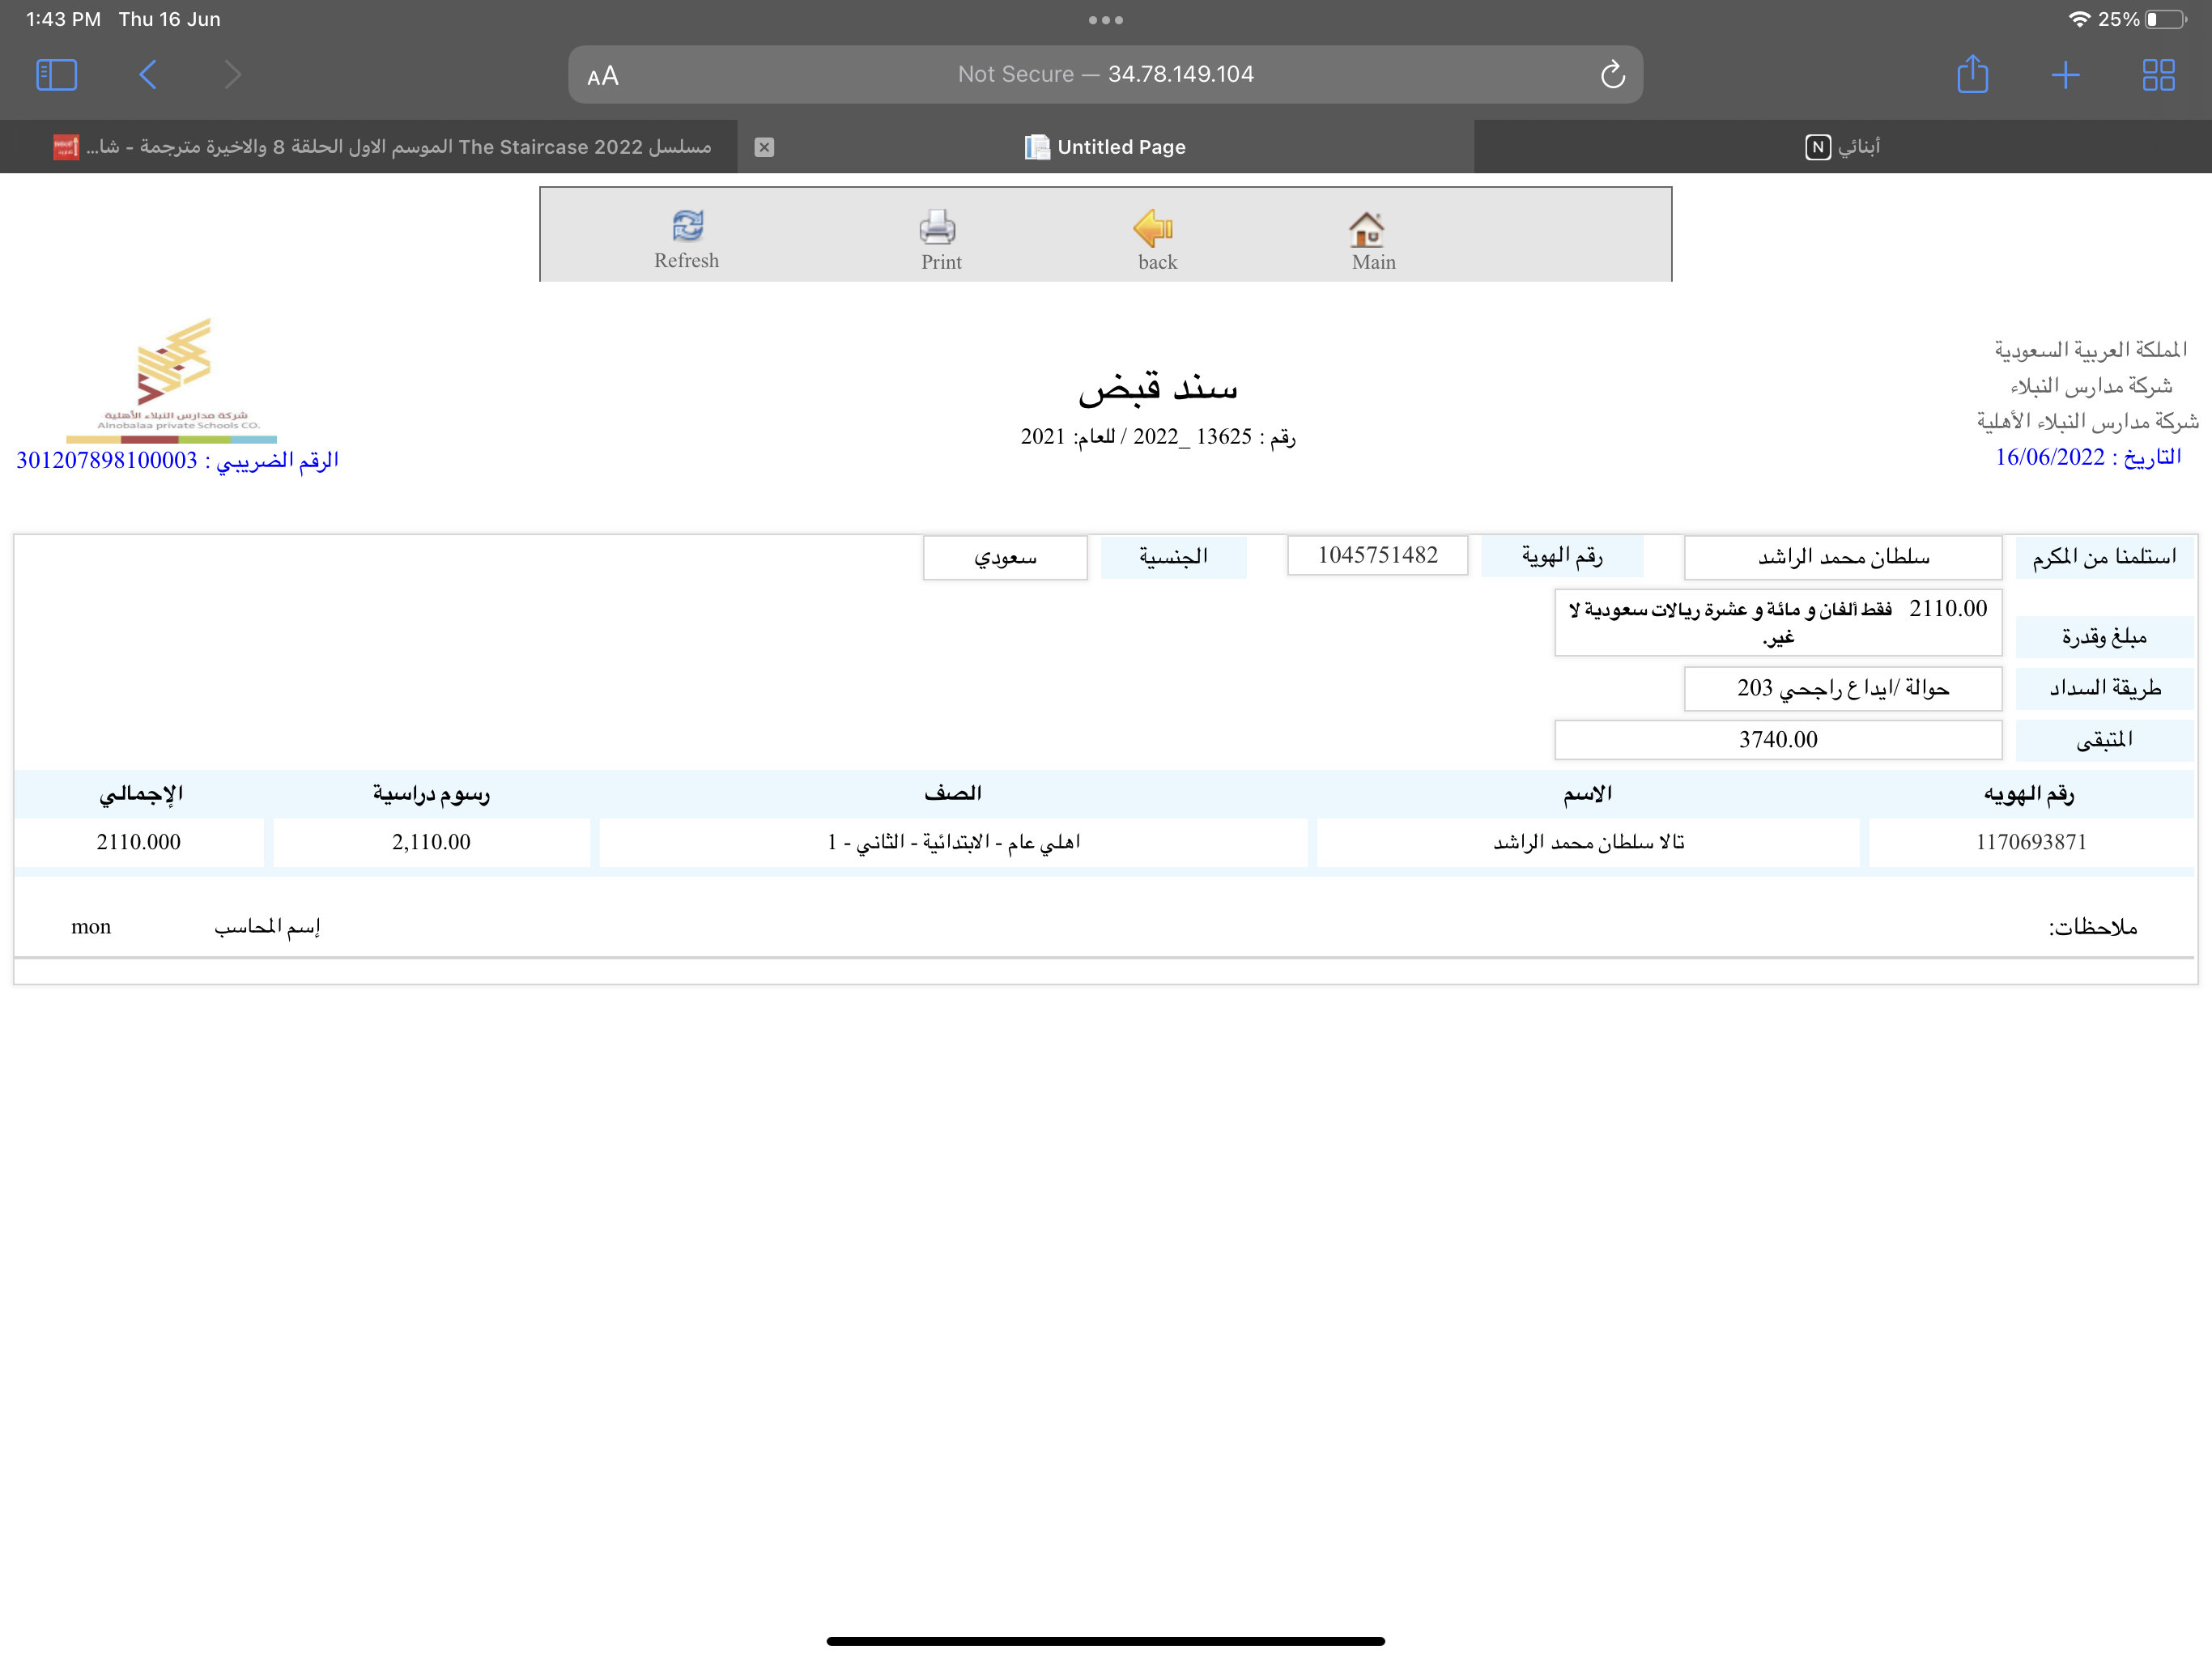Go back with Safari back arrow
The image size is (2212, 1658).
tap(147, 74)
